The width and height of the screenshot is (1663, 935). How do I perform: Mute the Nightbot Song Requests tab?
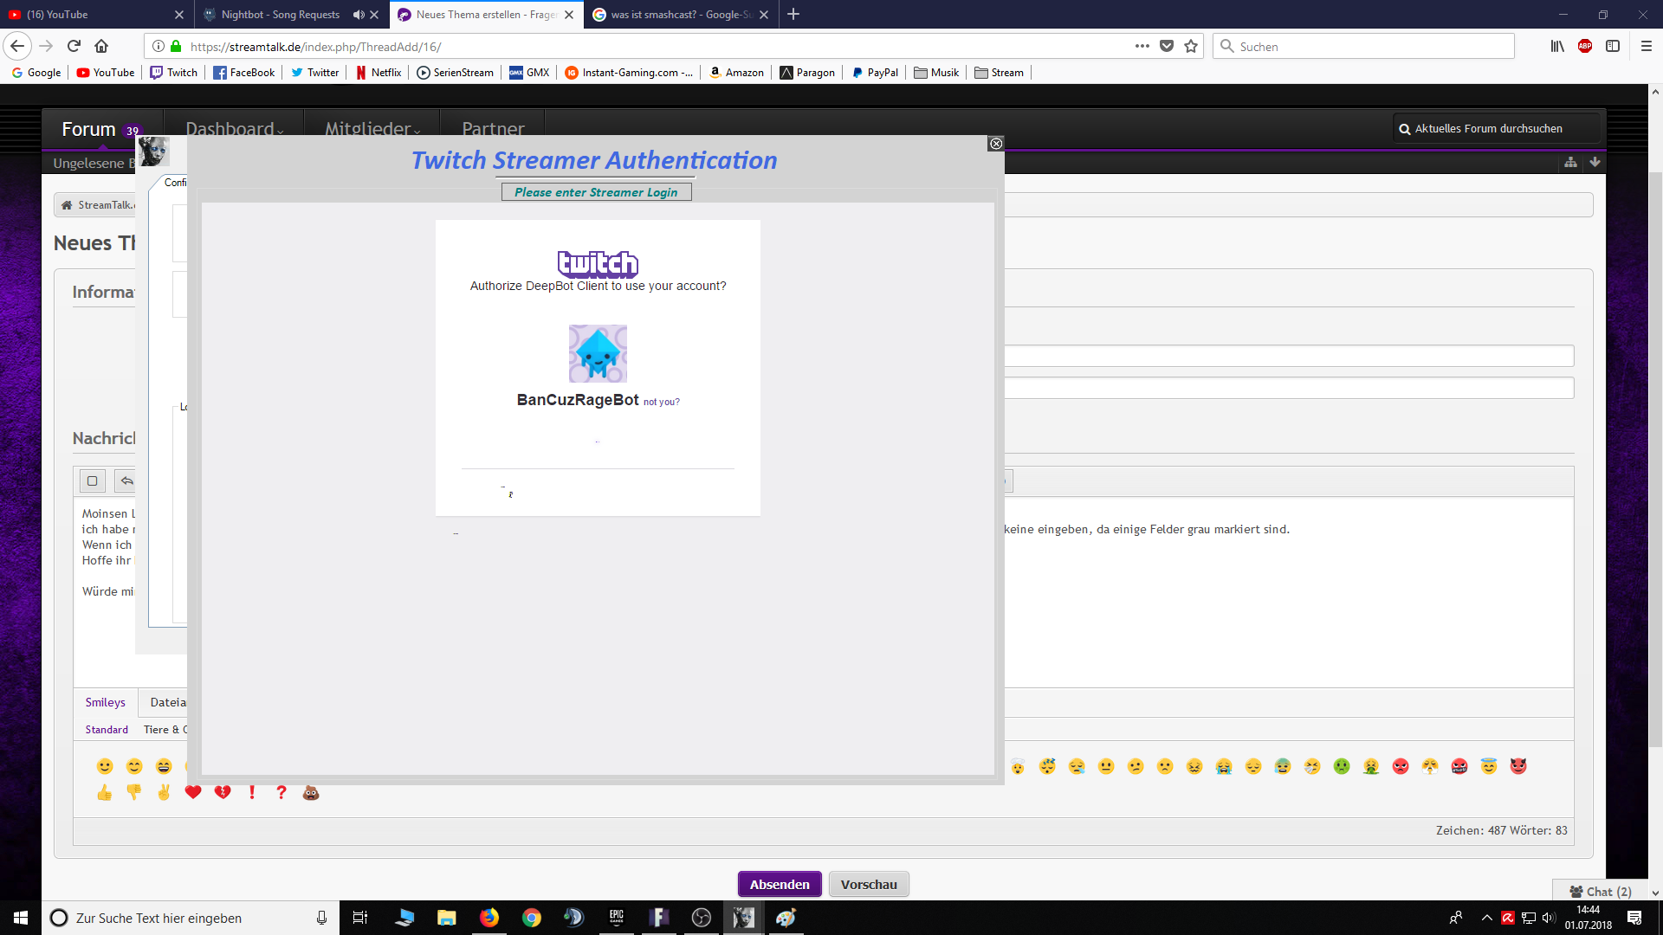click(x=358, y=15)
